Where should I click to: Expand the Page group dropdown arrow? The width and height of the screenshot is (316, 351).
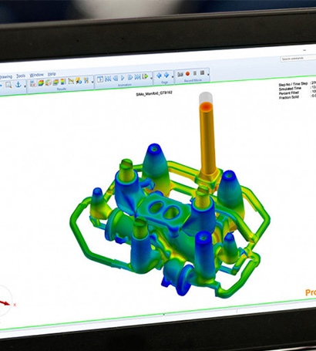tap(173, 76)
